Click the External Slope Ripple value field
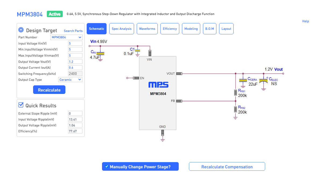The width and height of the screenshot is (323, 186). pyautogui.click(x=75, y=114)
